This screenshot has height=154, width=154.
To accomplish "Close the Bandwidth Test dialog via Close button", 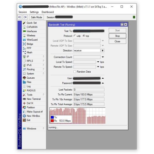I will 118,41.
